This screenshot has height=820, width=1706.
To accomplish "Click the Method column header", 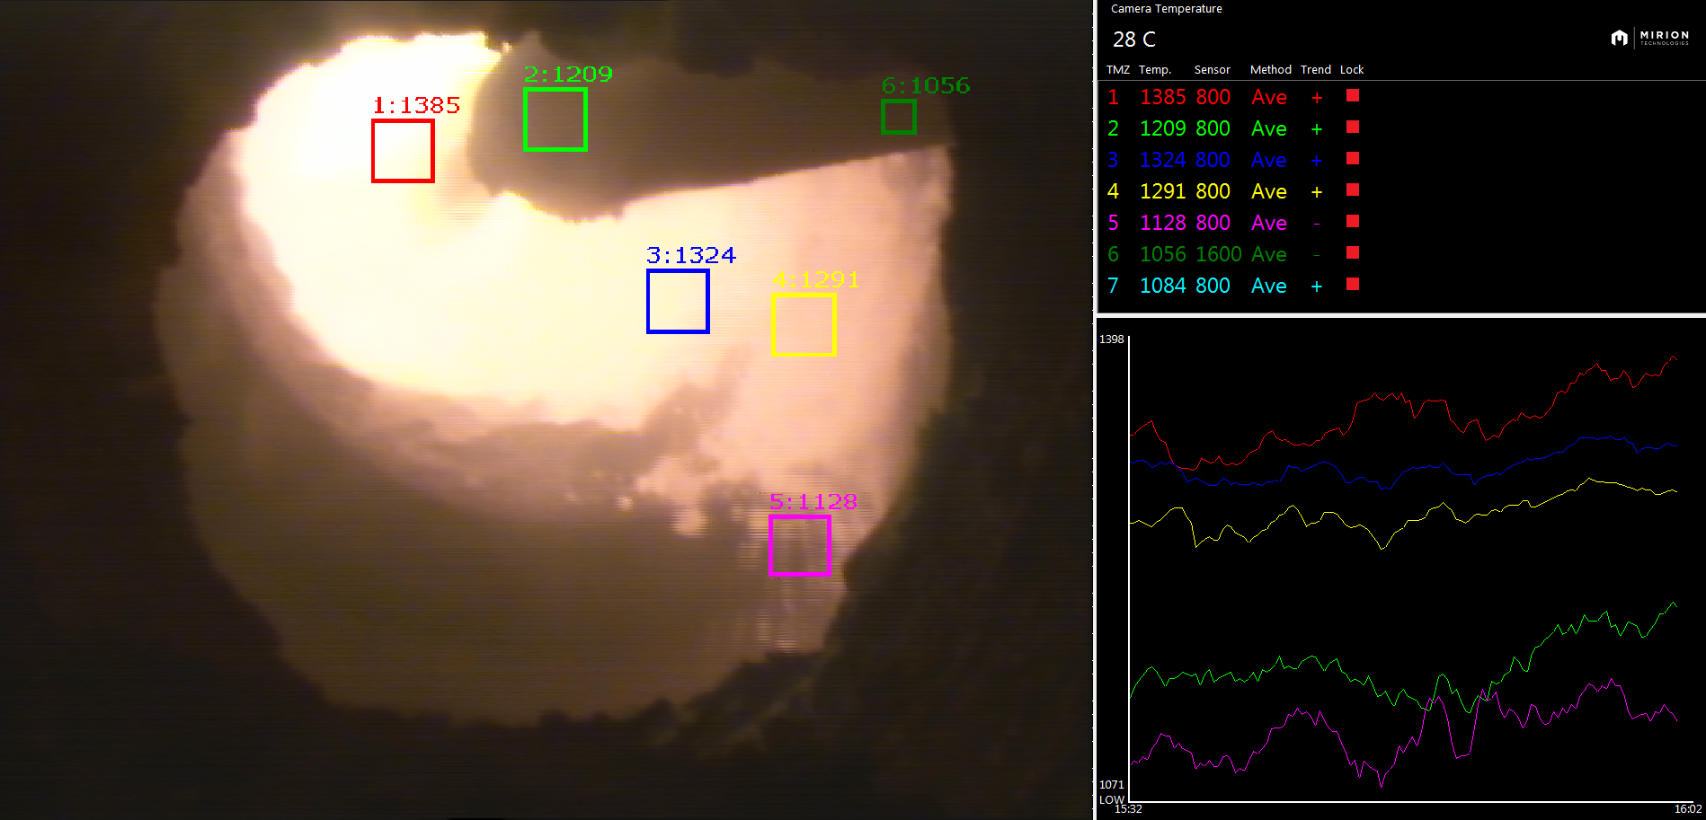I will (x=1271, y=70).
